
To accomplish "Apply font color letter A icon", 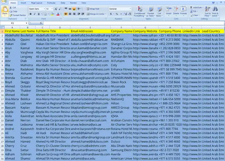I will 58,14.
